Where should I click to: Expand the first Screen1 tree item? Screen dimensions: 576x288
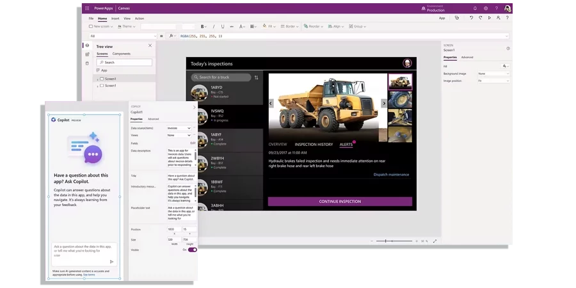[x=97, y=79]
